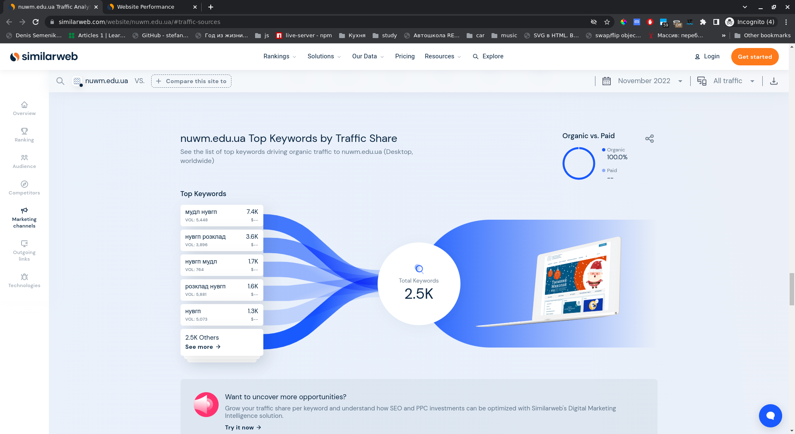The image size is (795, 434).
Task: Open the Overview sidebar section
Action: click(24, 108)
